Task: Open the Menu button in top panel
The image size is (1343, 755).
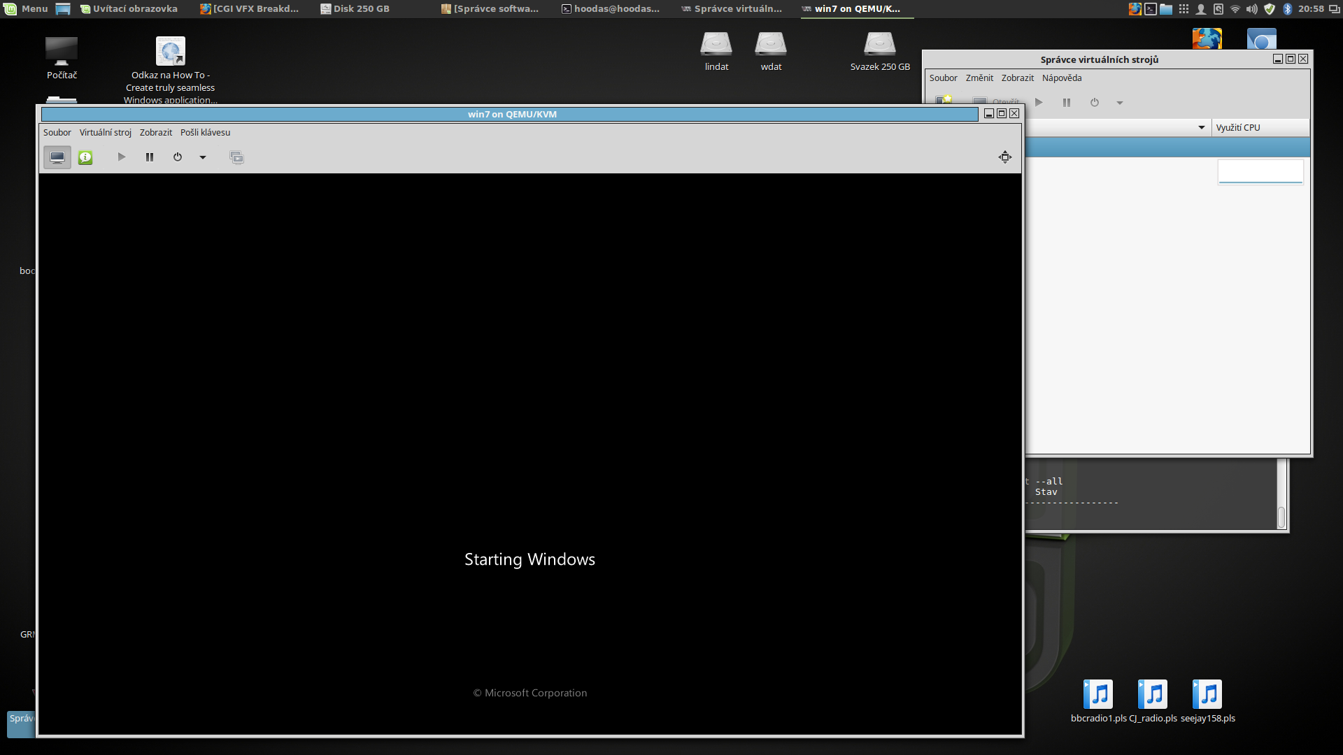Action: [x=26, y=9]
